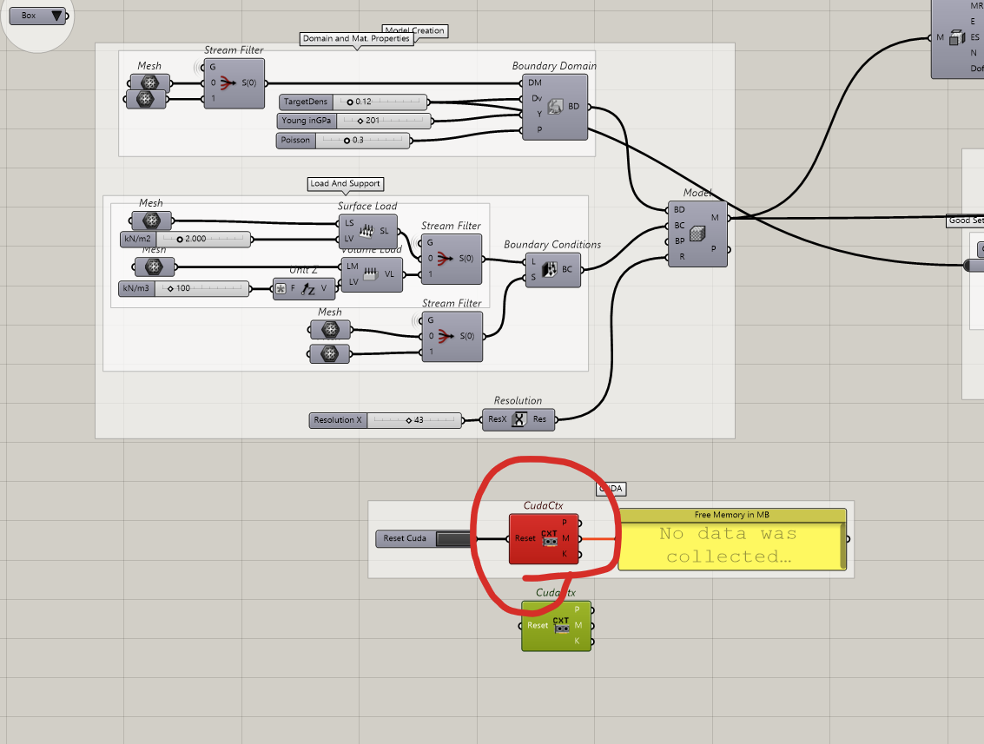Click the Stream Filter icon feeding input S
984x744 pixels.
(446, 336)
